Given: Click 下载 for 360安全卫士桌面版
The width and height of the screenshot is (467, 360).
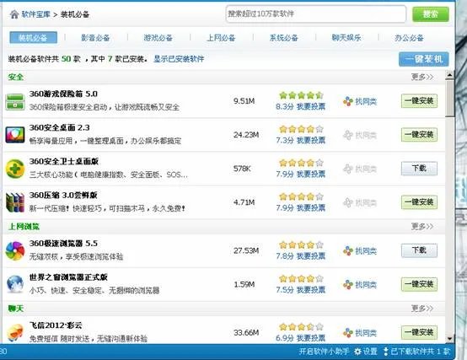Looking at the screenshot, I should pyautogui.click(x=419, y=169).
